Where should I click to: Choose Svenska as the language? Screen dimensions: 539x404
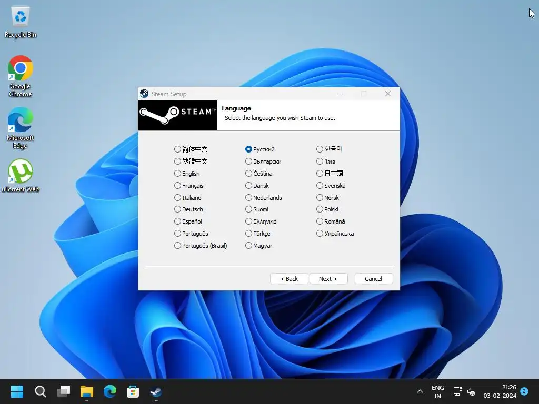tap(331, 186)
